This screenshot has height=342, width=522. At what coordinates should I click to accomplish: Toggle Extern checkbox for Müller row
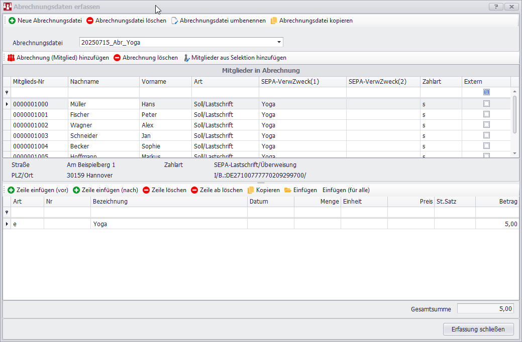click(486, 104)
